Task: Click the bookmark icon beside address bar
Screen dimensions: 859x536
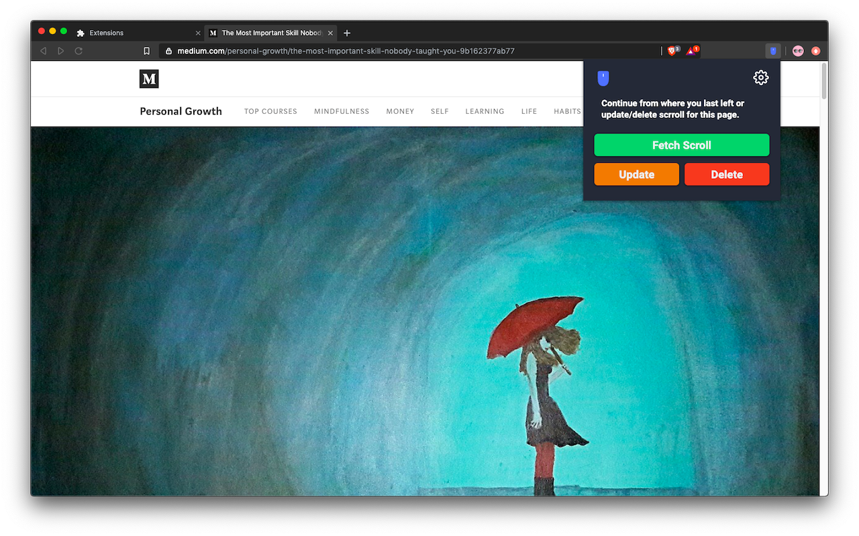Action: point(146,51)
